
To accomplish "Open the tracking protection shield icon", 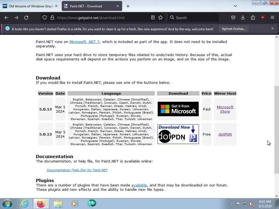I will pyautogui.click(x=45, y=17).
